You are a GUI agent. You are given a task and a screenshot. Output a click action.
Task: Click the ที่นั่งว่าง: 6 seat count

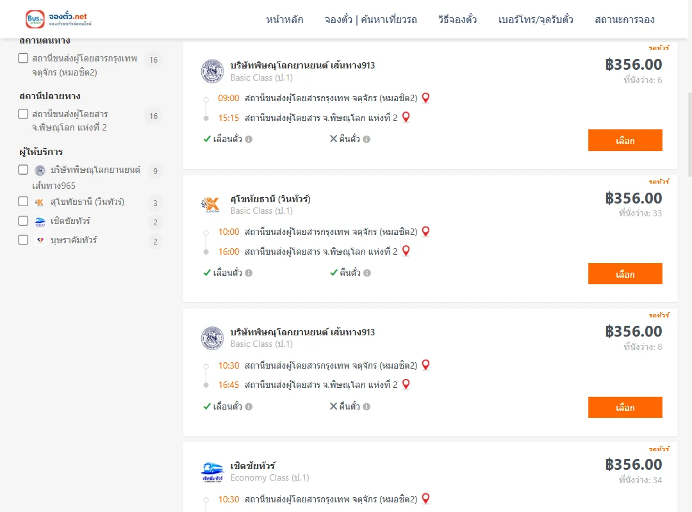[643, 80]
